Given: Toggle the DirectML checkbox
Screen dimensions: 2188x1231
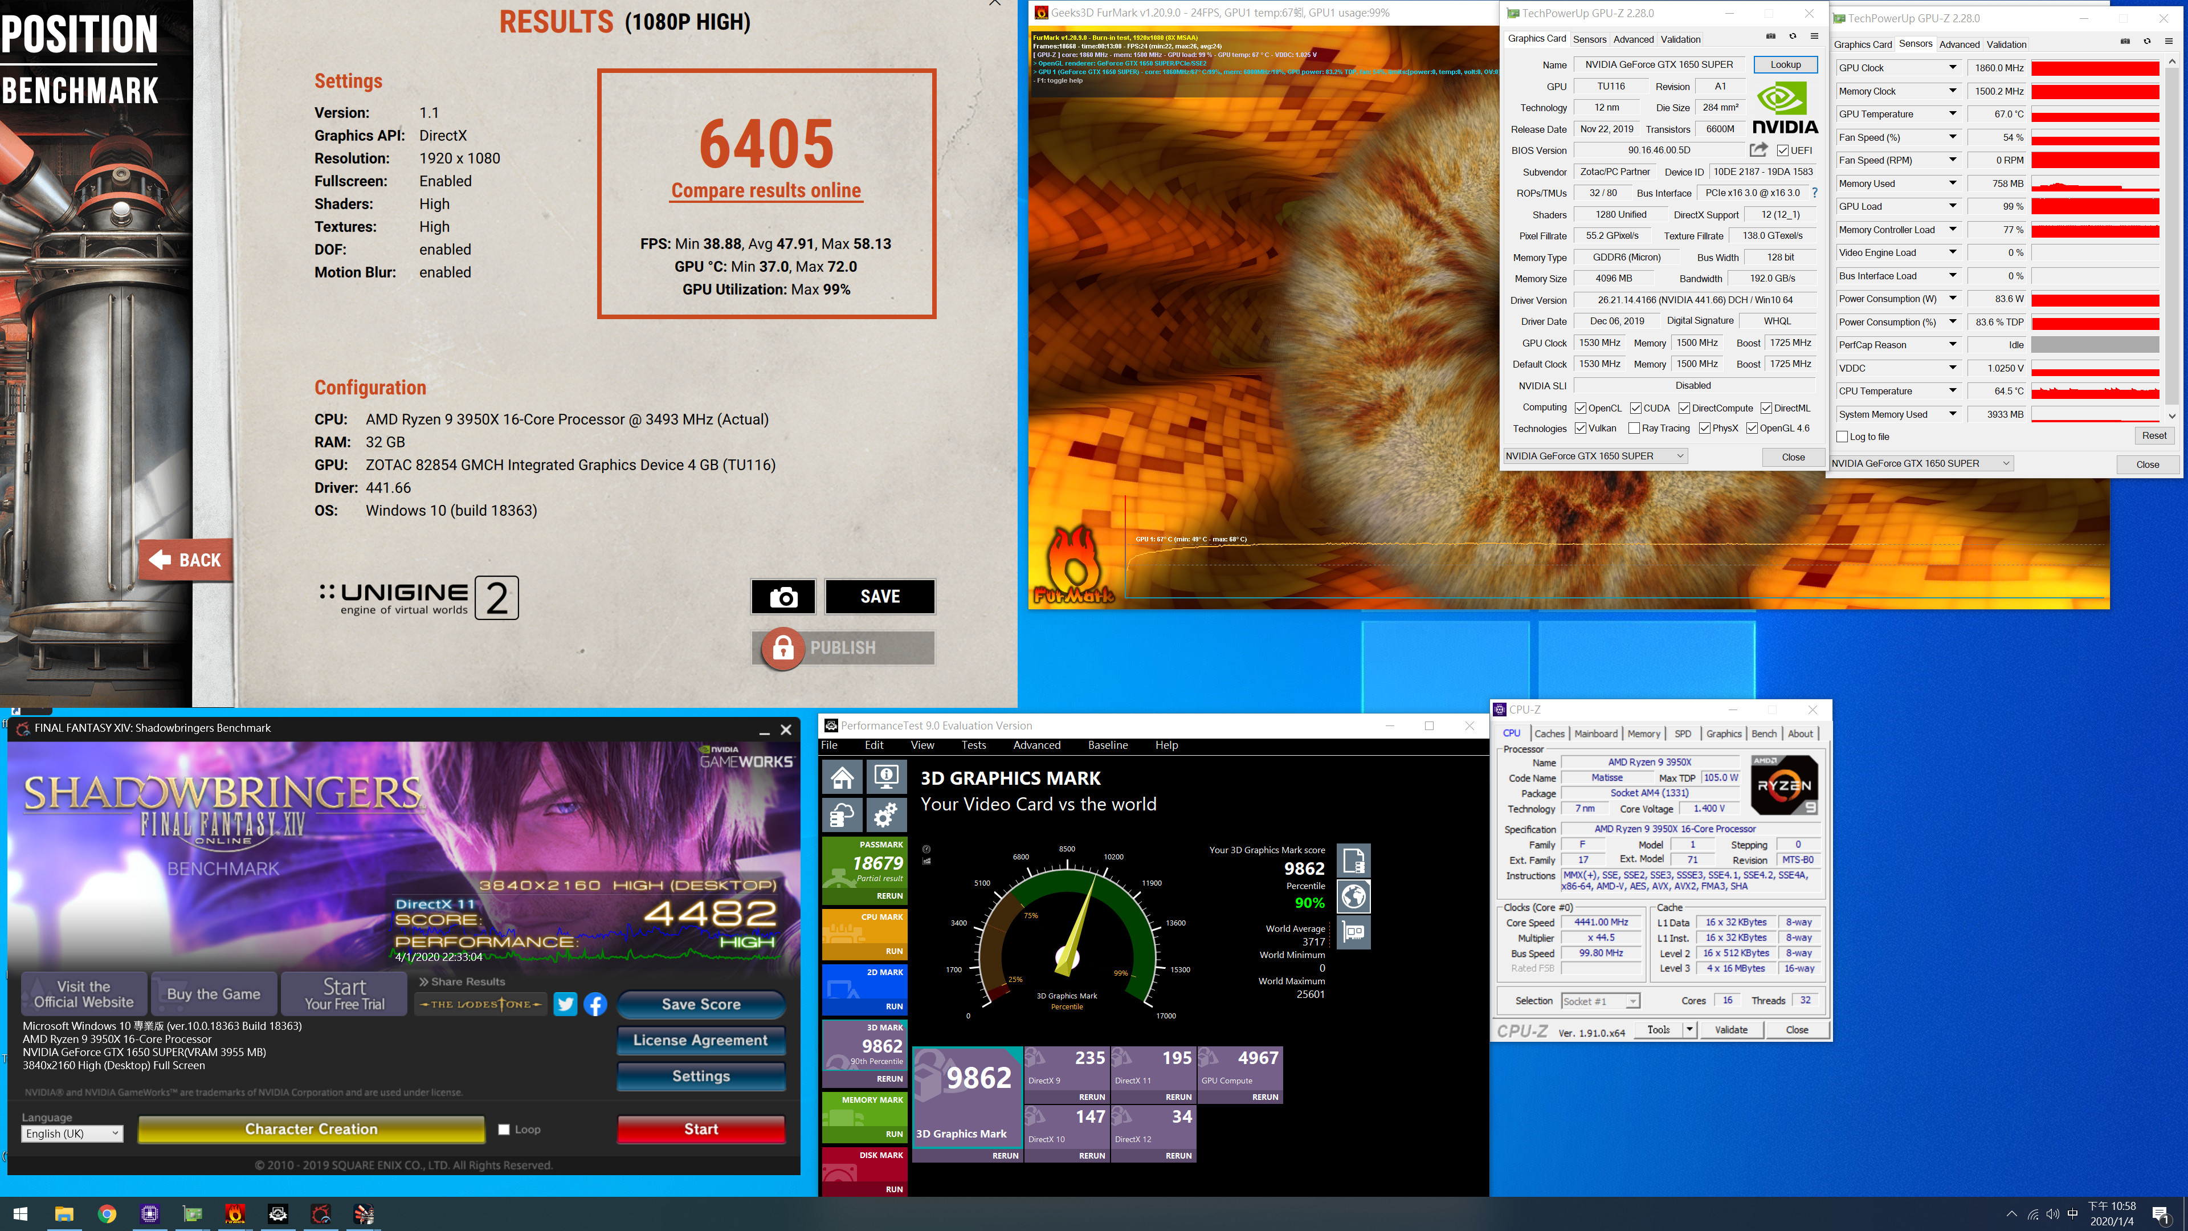Looking at the screenshot, I should click(1766, 409).
